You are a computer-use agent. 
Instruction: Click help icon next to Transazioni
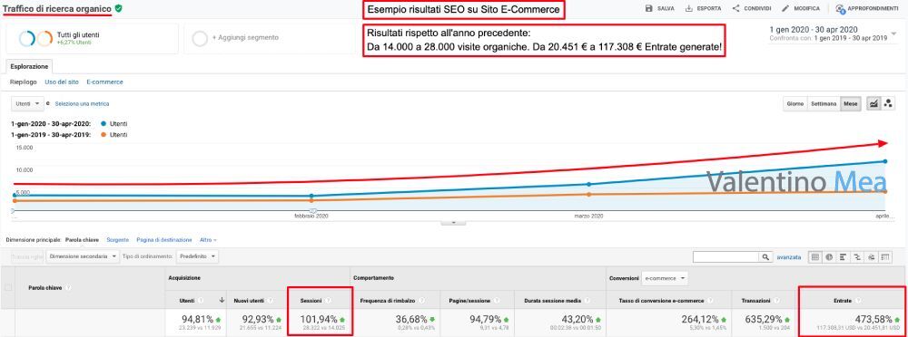pos(776,300)
